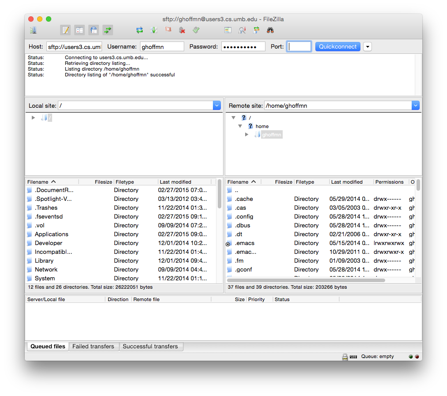Select 'home' in the remote tree

(x=262, y=126)
